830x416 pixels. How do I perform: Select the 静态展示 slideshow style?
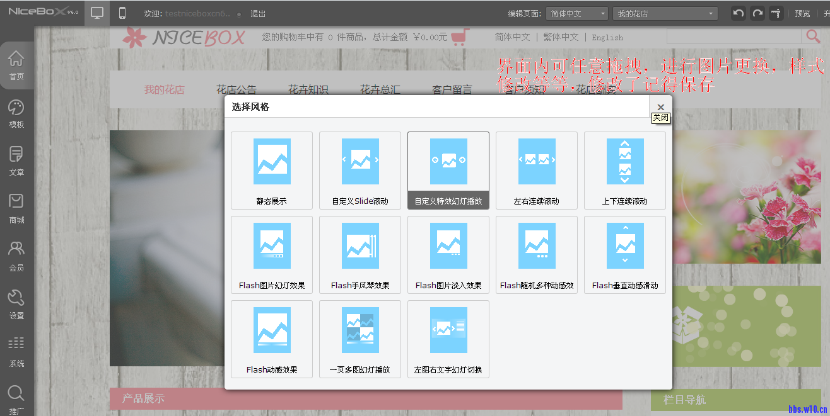click(x=271, y=170)
